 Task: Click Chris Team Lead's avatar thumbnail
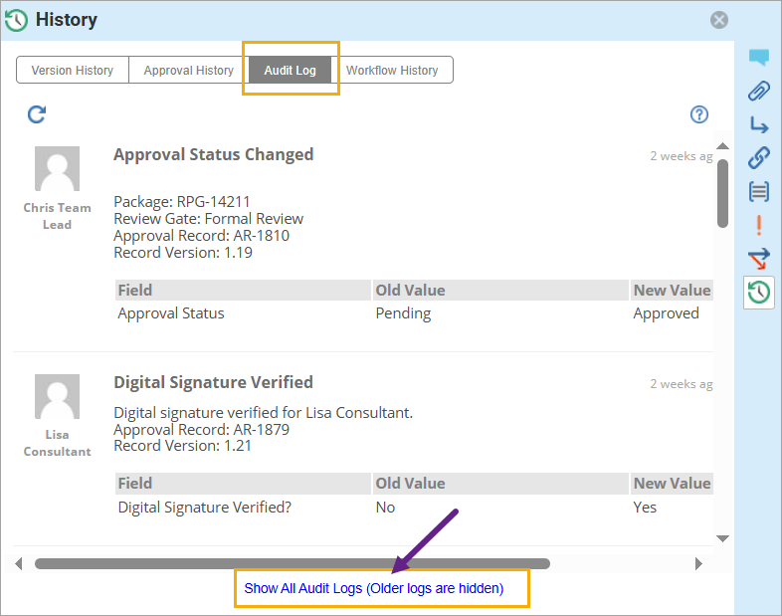[x=57, y=168]
